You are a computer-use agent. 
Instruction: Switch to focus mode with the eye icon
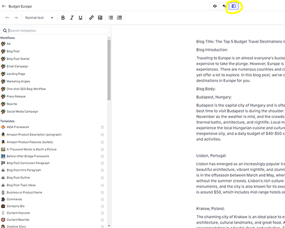(x=215, y=6)
